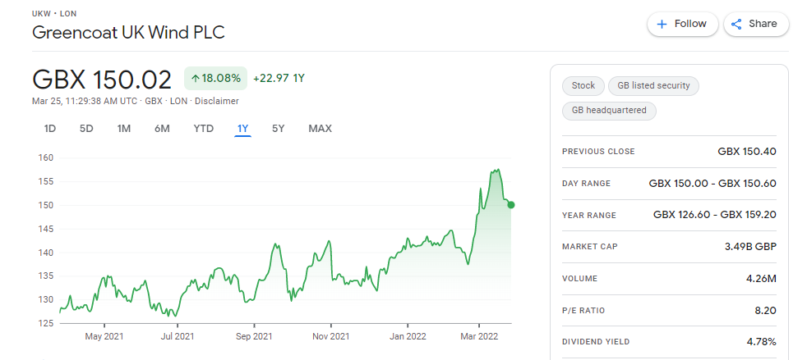Select the 1D time range tab

[50, 129]
